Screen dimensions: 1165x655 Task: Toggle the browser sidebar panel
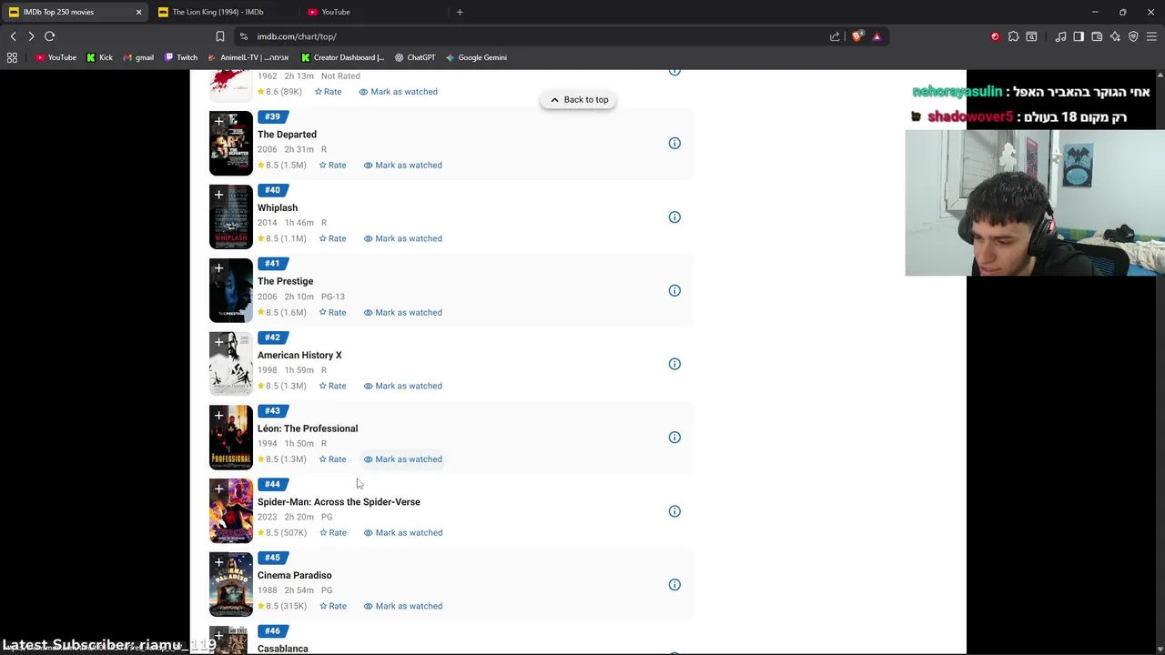(1079, 36)
